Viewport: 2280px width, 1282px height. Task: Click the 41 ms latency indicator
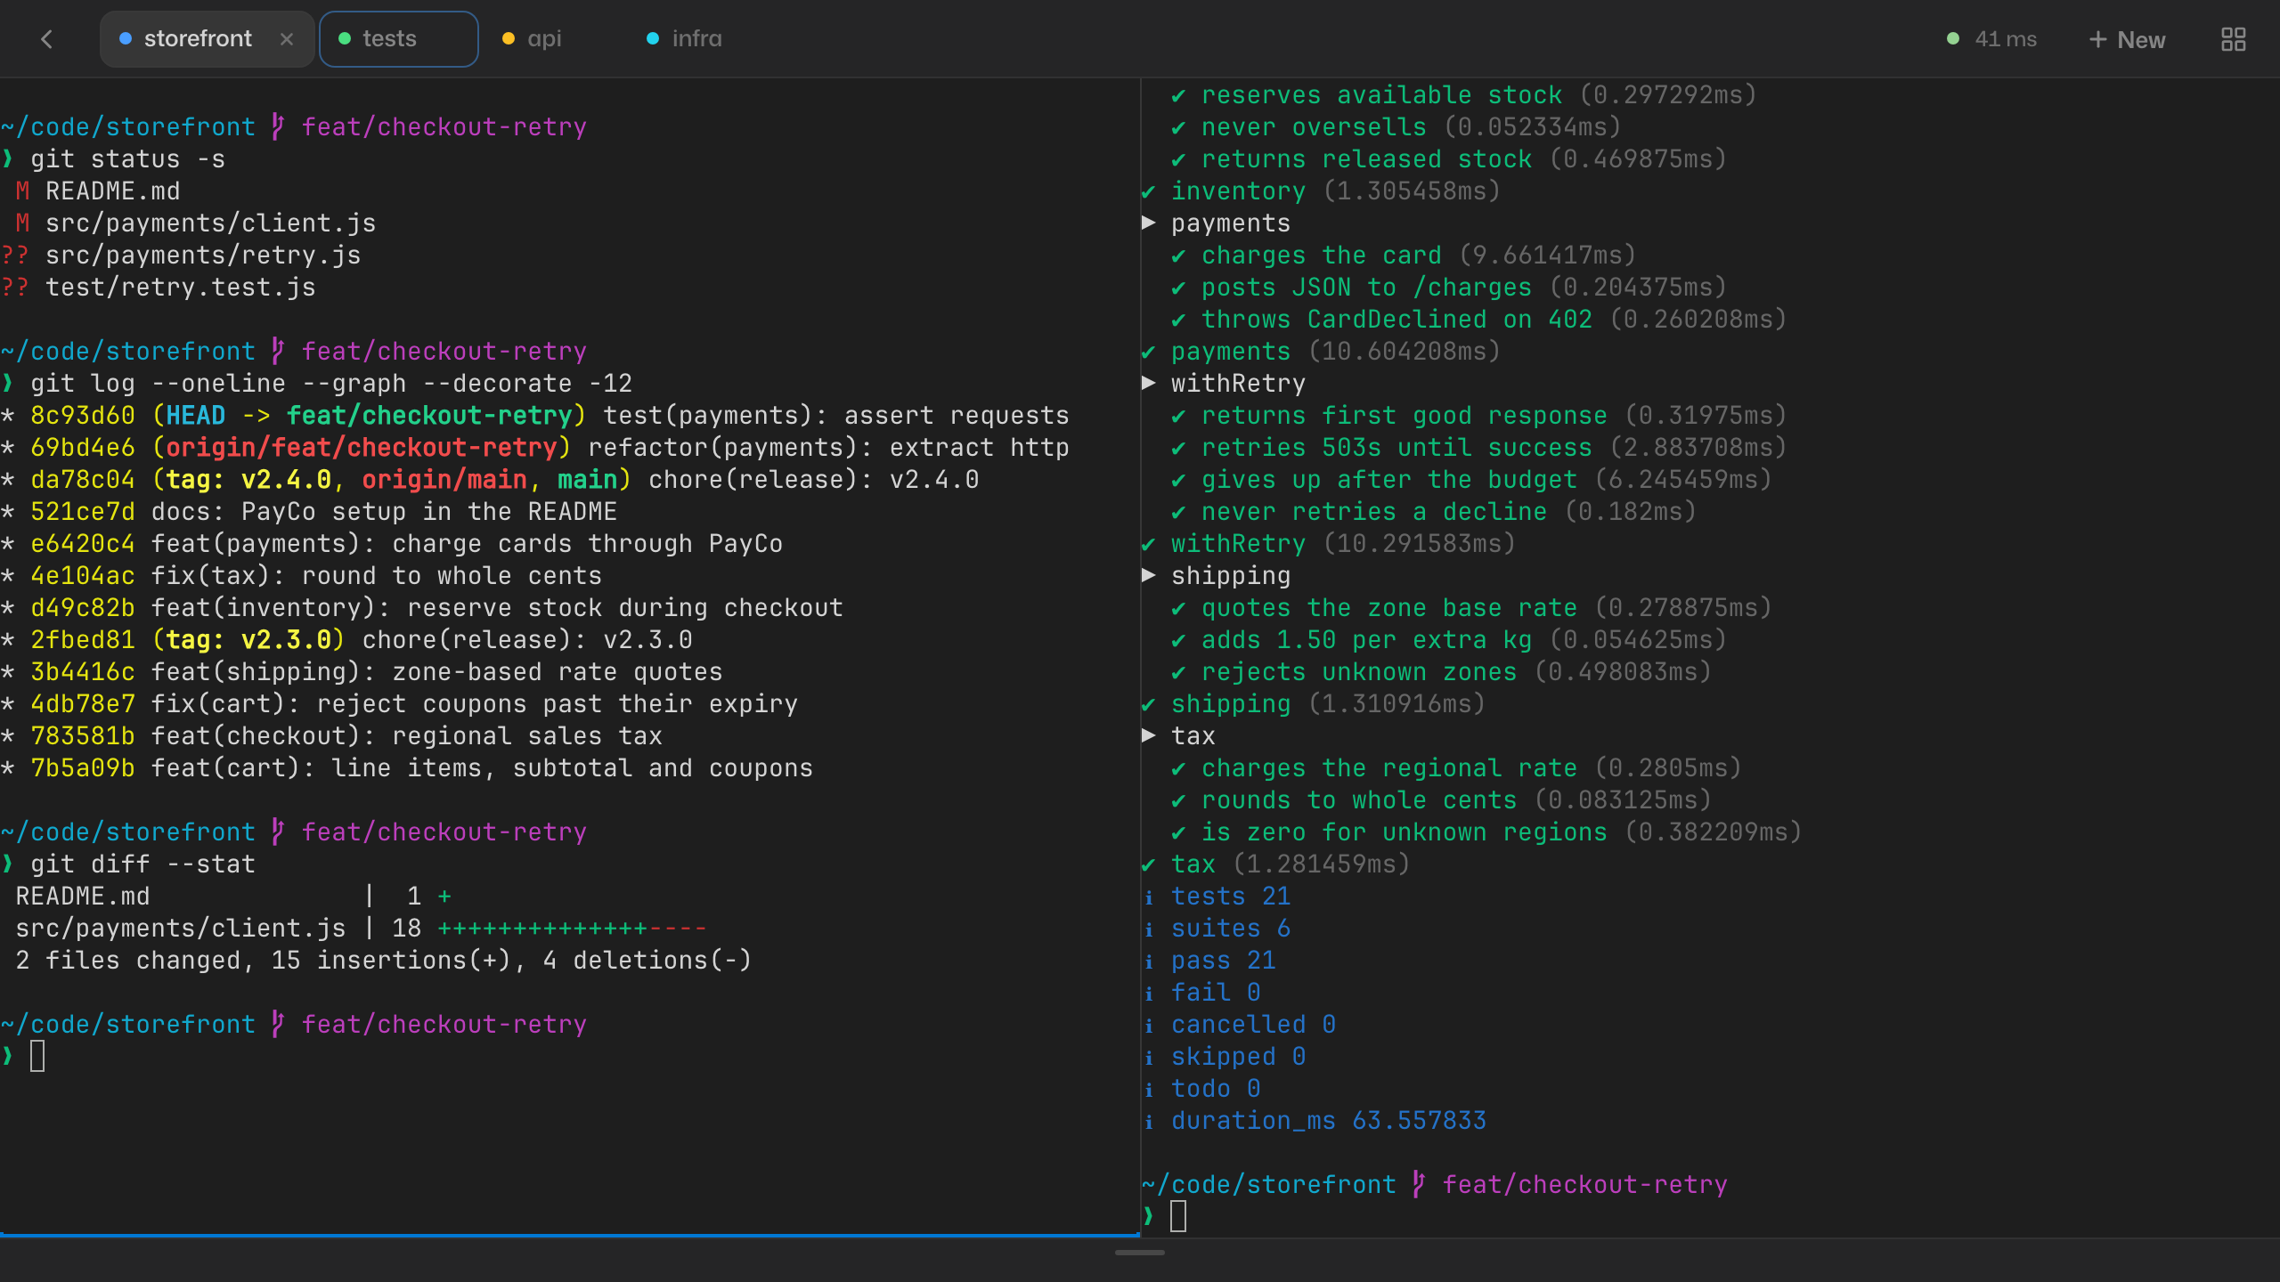point(2006,38)
